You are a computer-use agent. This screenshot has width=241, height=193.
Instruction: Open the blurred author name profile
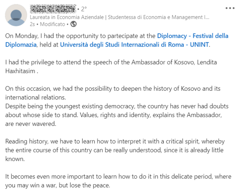53,9
